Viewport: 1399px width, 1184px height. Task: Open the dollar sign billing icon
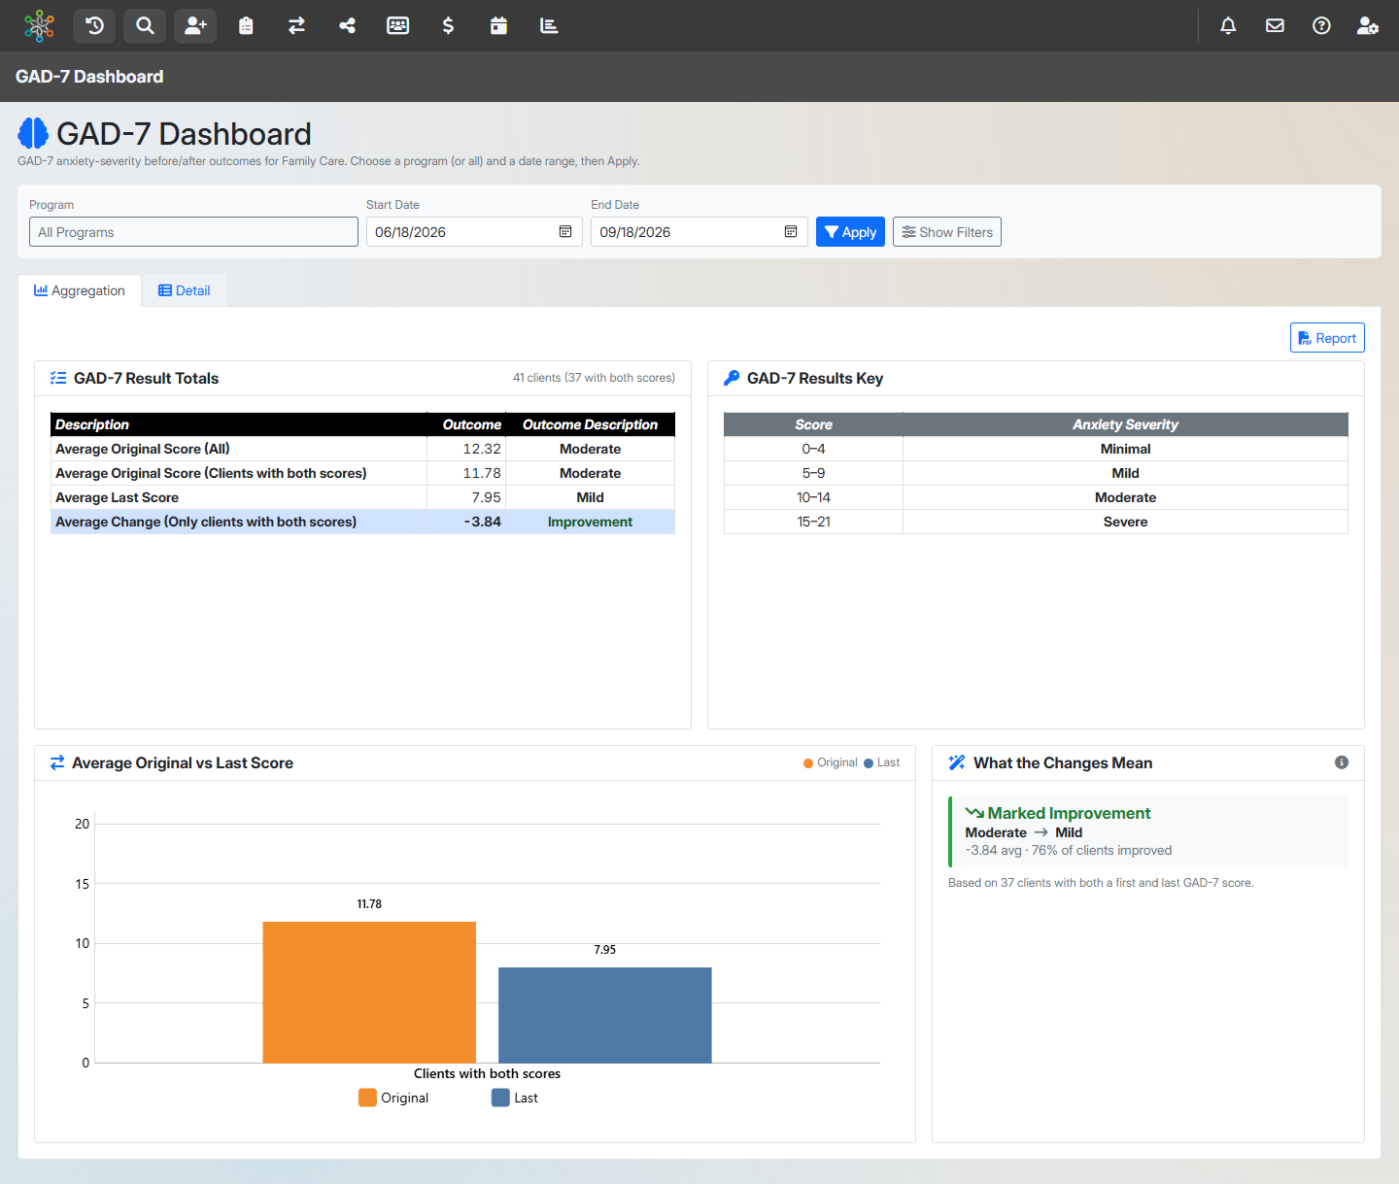[448, 26]
